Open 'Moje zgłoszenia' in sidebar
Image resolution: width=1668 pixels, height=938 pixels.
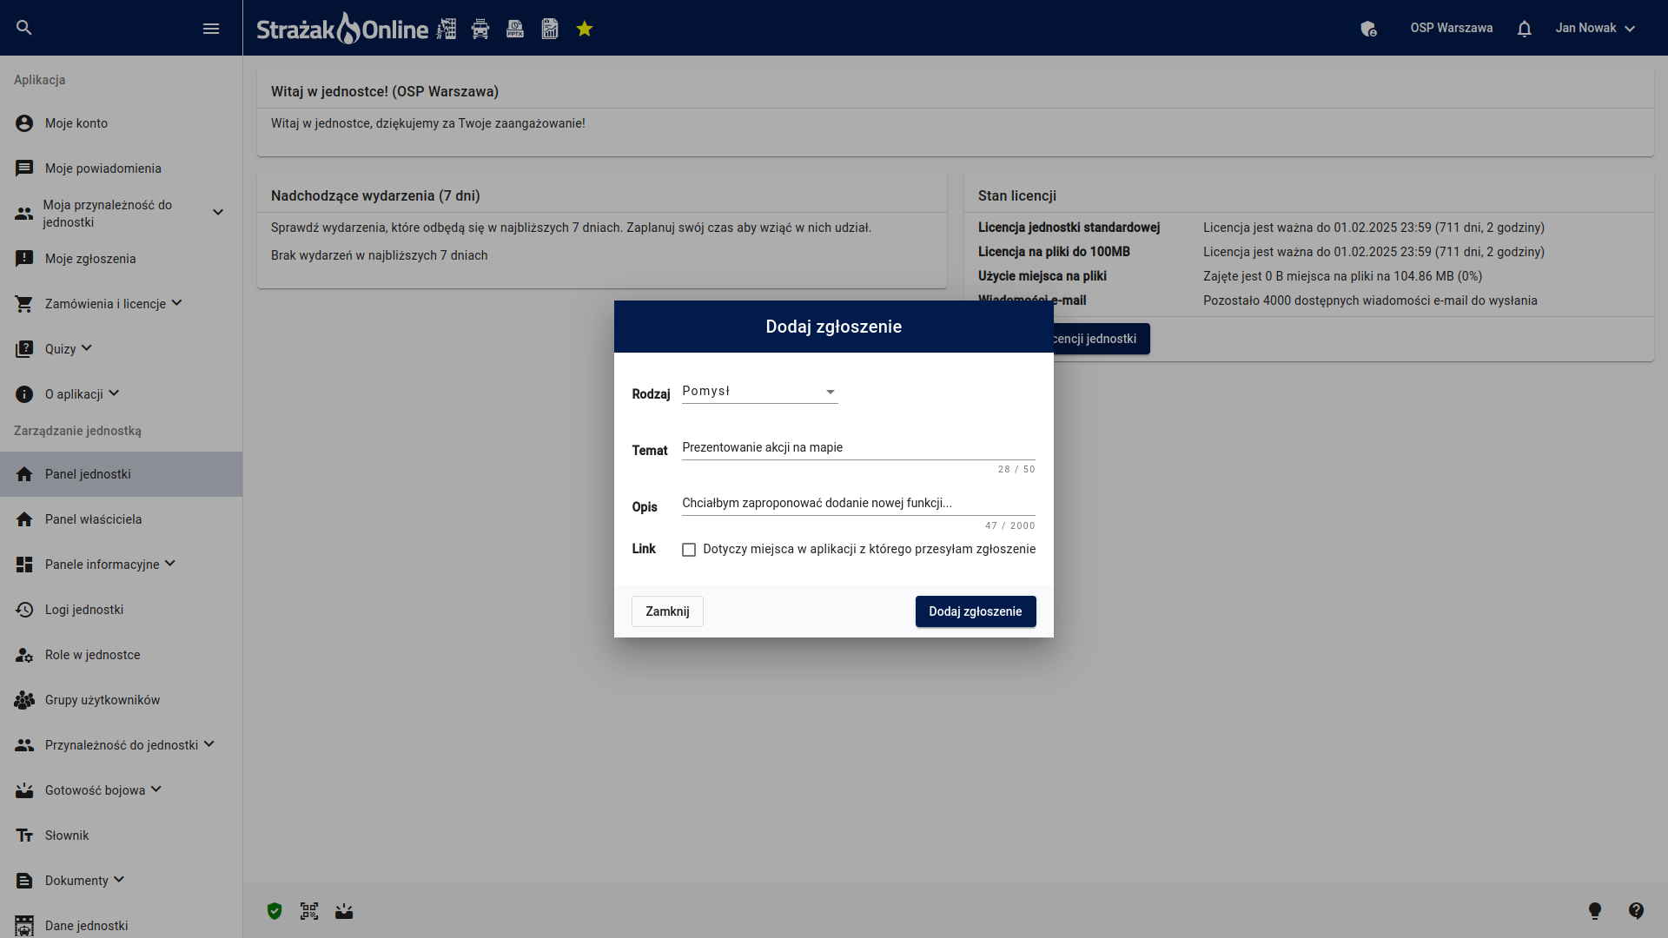(x=90, y=259)
